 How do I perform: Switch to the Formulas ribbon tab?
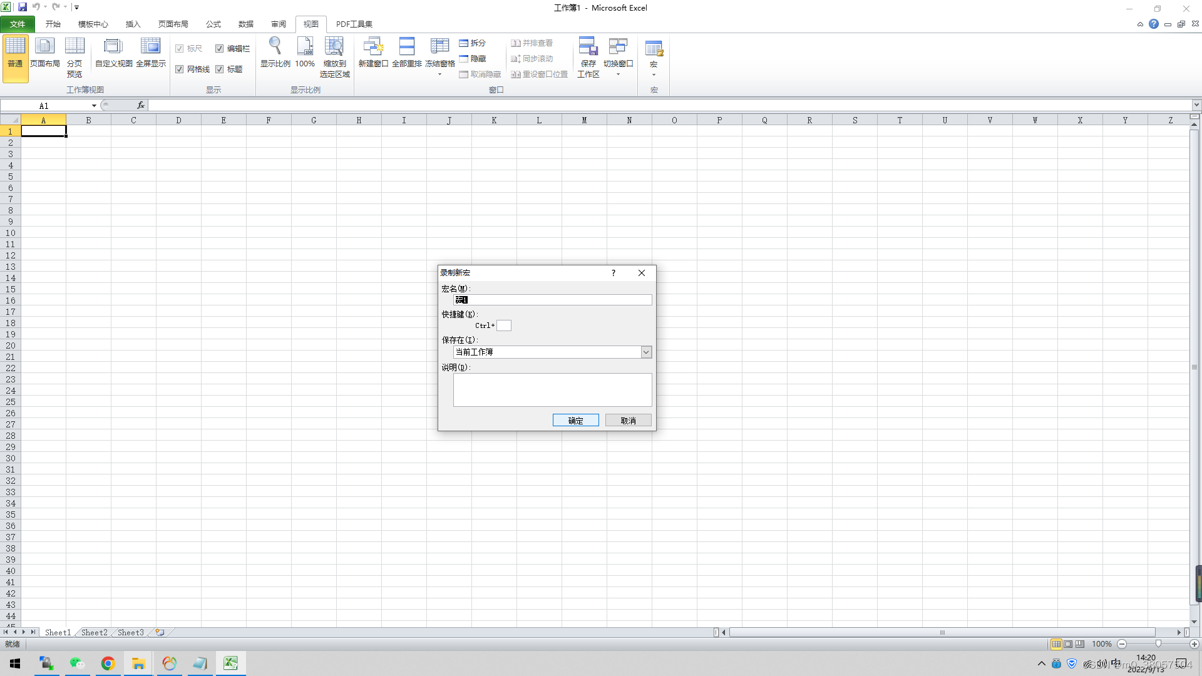[x=213, y=24]
